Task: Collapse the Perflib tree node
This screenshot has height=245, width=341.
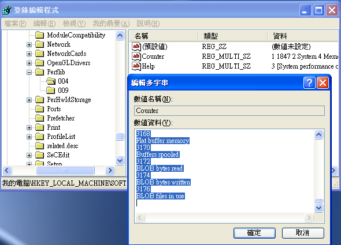Action: 29,72
